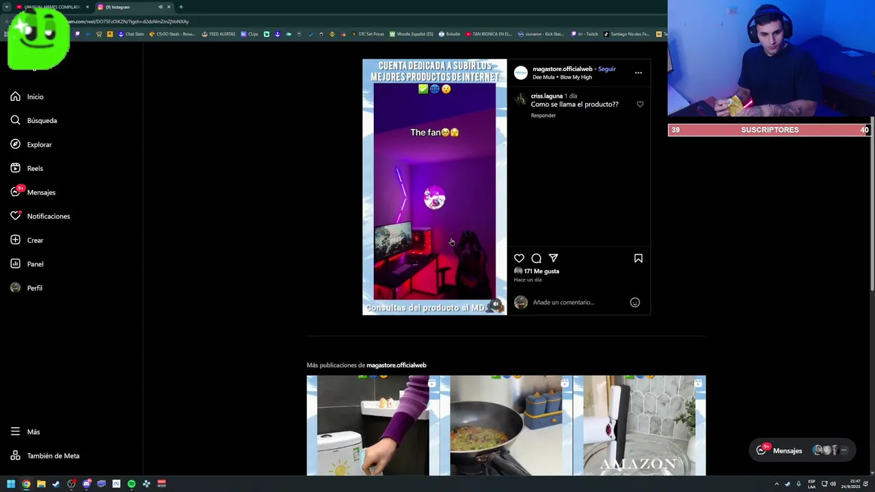The image size is (875, 492).
Task: Click Crear to make a new post
Action: (27, 240)
